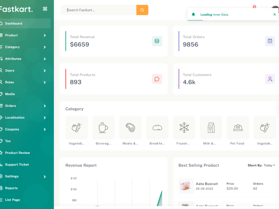Open the Tax sidebar item
Screen dimensions: 279x209
pyautogui.click(x=25, y=141)
